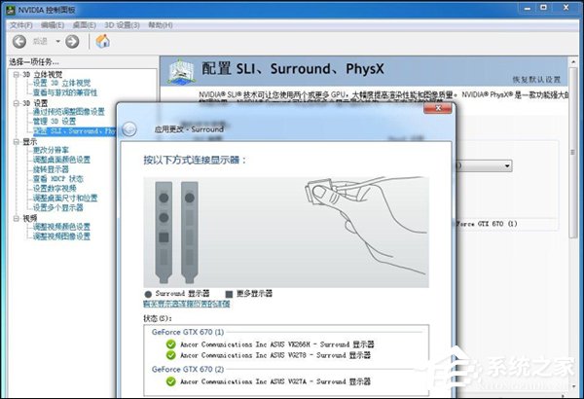This screenshot has width=584, height=399.
Task: Select 通过预览调整图像设置 in task tree
Action: click(x=69, y=112)
